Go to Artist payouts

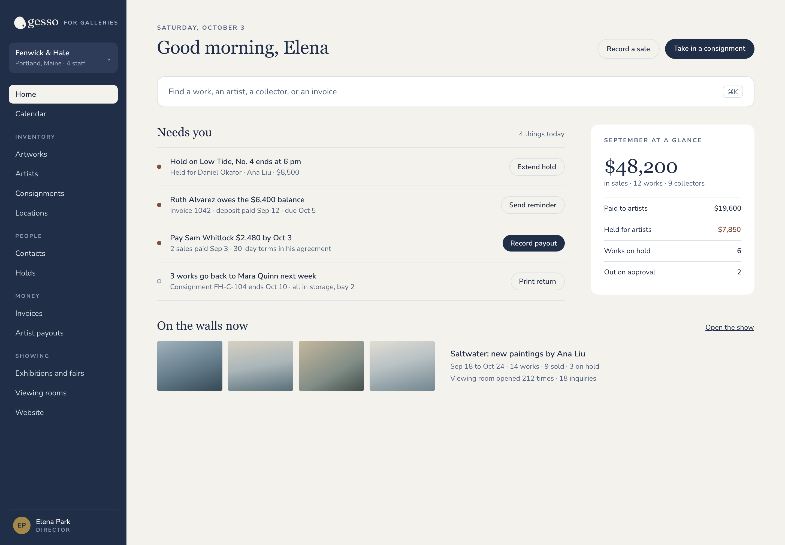(x=63, y=333)
